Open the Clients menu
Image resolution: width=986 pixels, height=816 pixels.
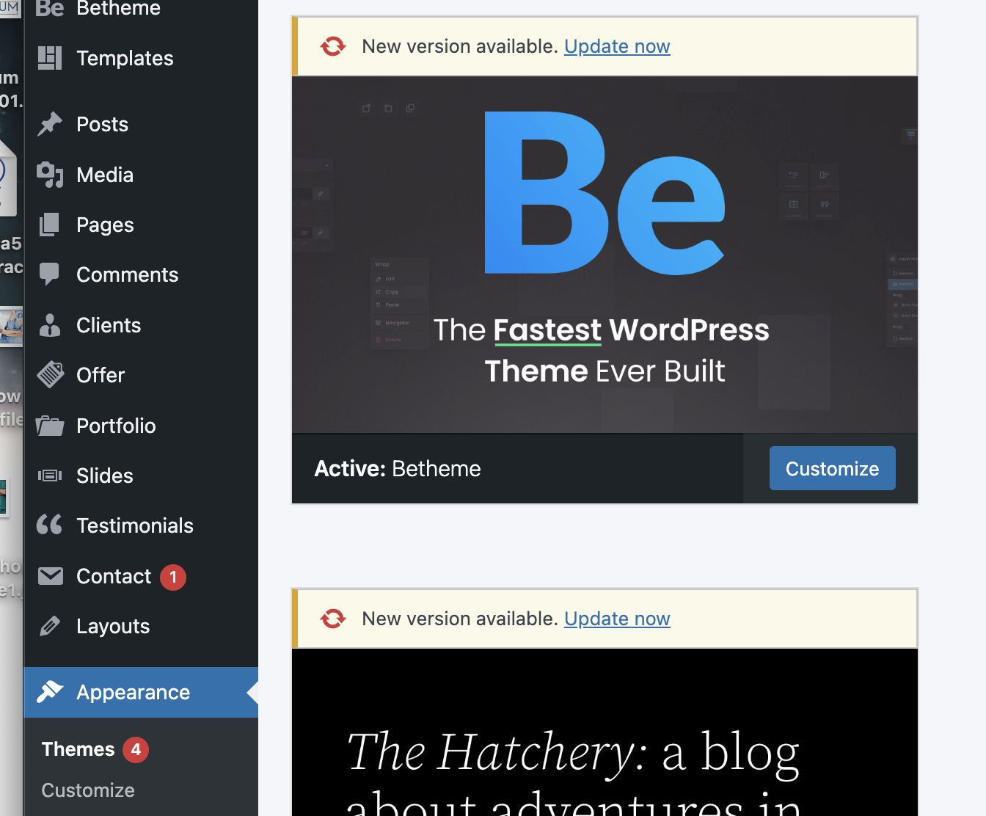(141, 325)
